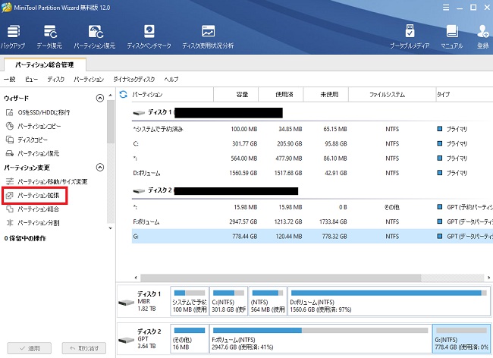This screenshot has width=493, height=358.
Task: Choose パーティション移動/サイズ変更 in the sidebar
Action: (46, 181)
